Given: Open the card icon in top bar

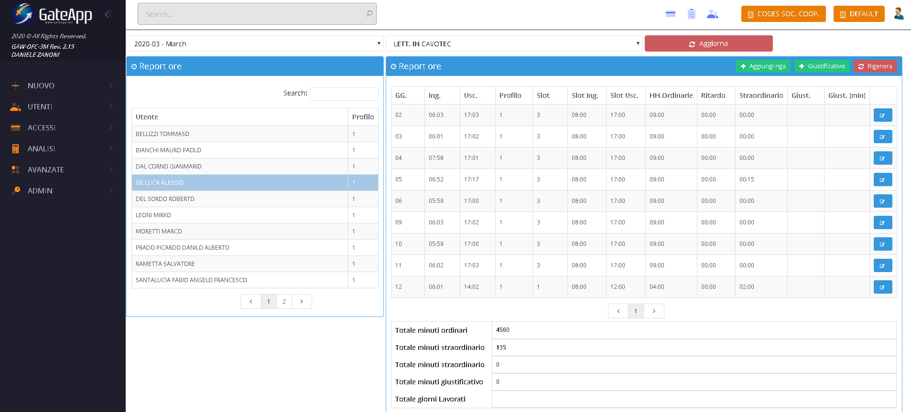Looking at the screenshot, I should [x=671, y=14].
